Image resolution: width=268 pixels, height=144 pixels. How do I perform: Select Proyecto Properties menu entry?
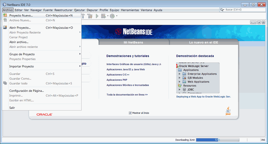click(42, 59)
